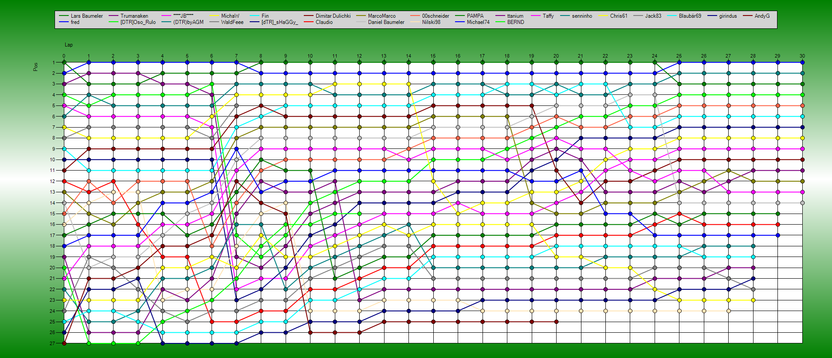Click lap number 7 on top axis

point(236,56)
